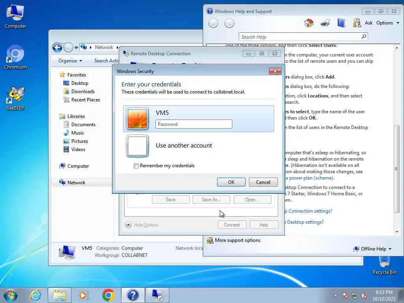Click the Explorer back arrow button
404x303 pixels.
point(57,47)
